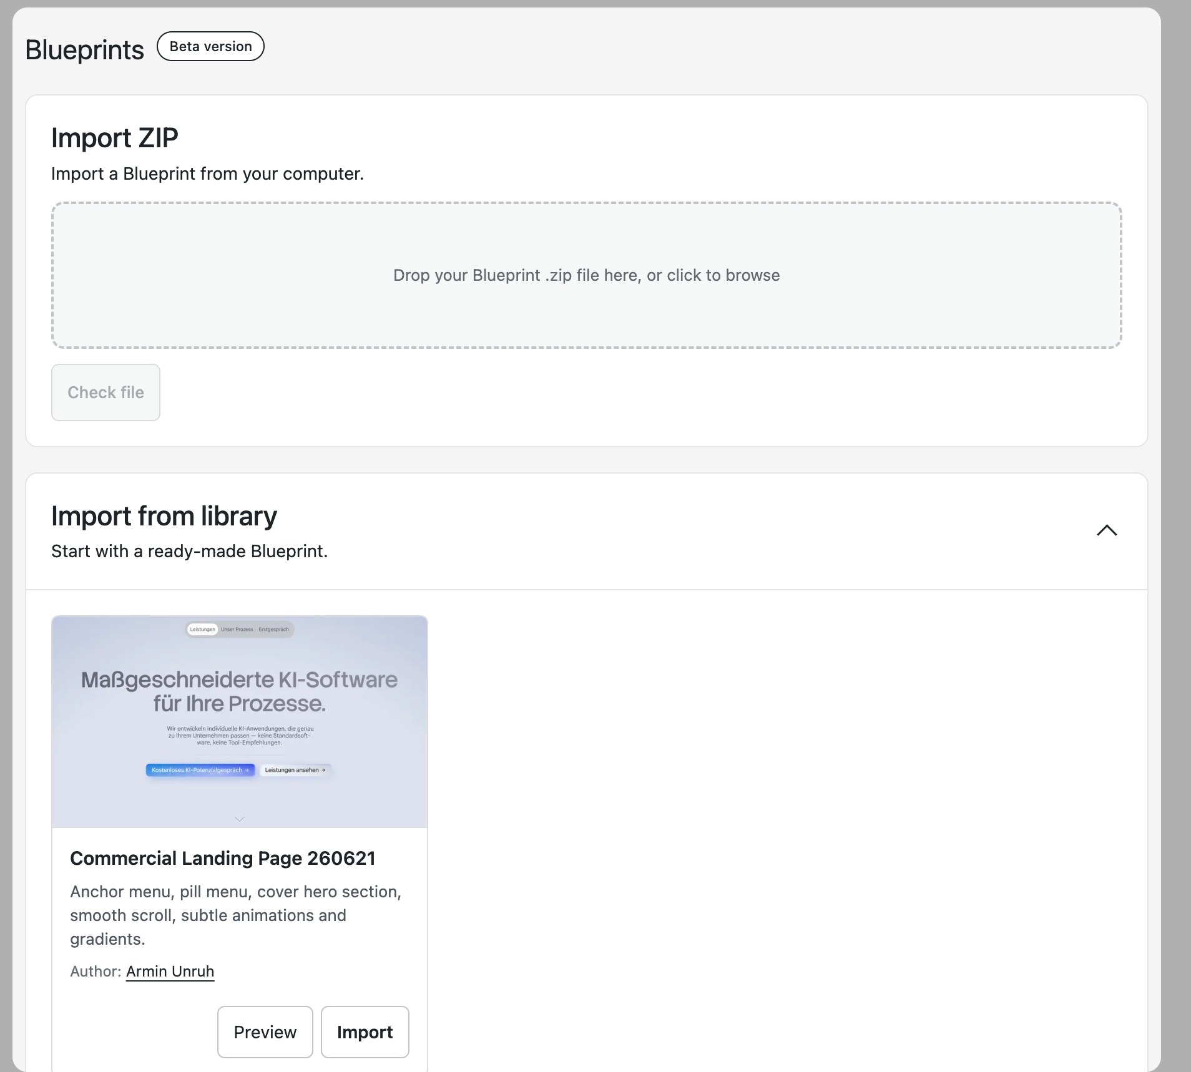
Task: Click the blueprint description starting with Anchor menu
Action: (x=236, y=915)
